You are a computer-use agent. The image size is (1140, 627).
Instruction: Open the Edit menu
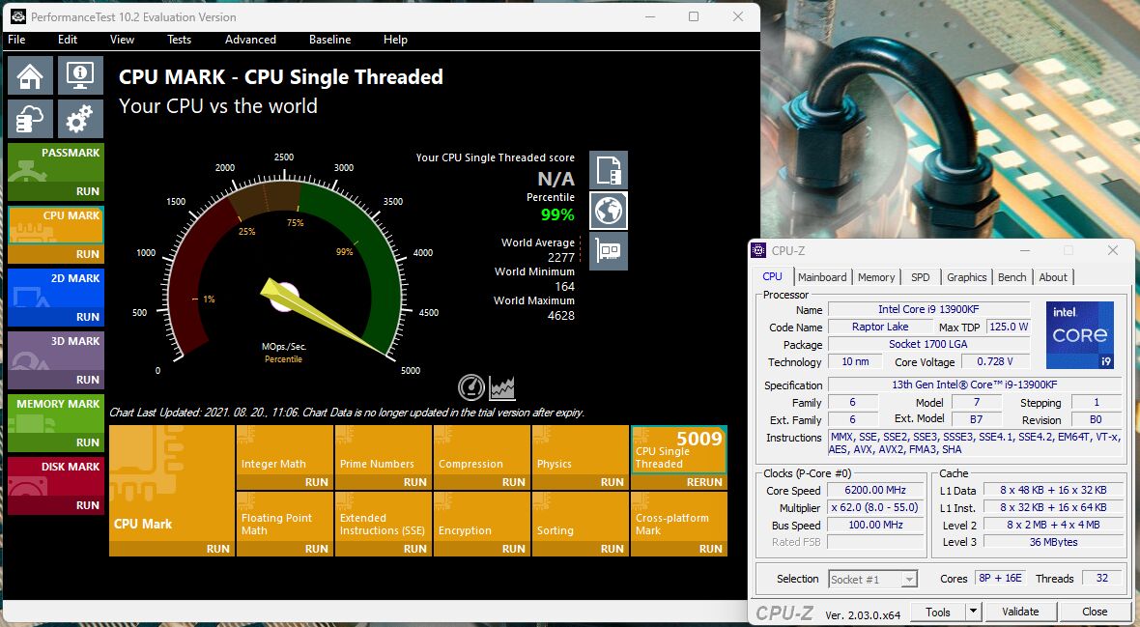pos(68,40)
